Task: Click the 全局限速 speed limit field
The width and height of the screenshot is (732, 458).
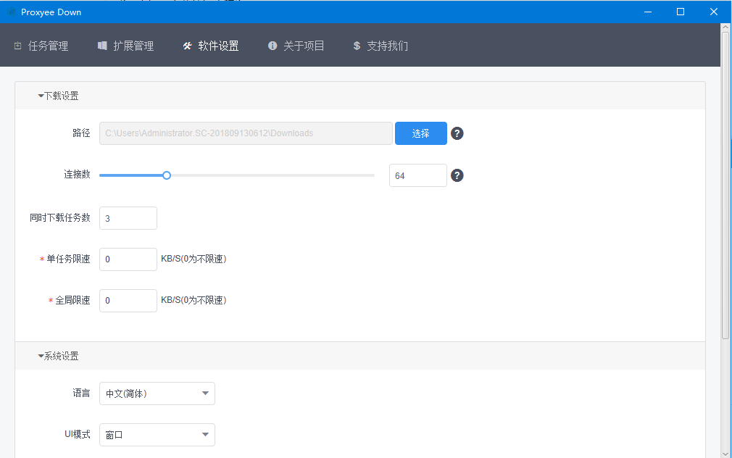Action: pyautogui.click(x=128, y=301)
